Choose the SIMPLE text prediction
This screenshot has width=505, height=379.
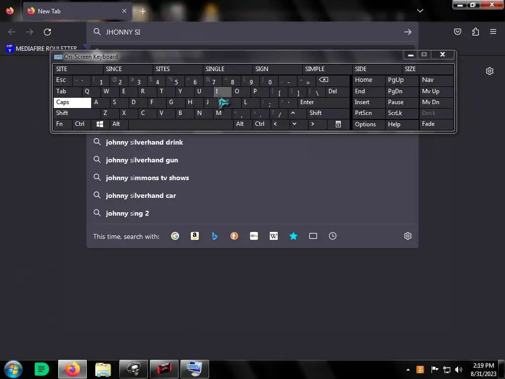click(327, 69)
